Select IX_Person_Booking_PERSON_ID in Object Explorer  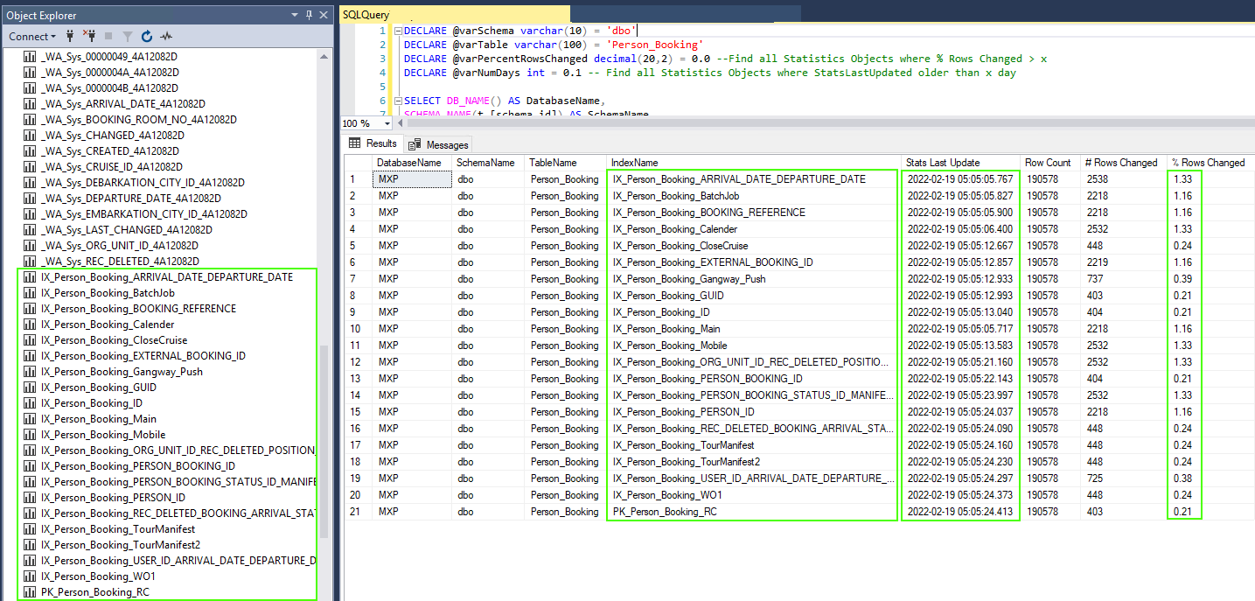point(113,498)
